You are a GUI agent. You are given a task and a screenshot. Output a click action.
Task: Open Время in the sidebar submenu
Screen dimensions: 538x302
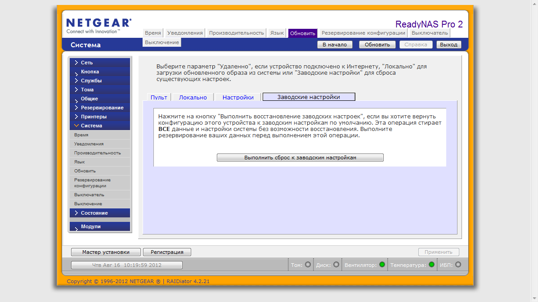tap(100, 135)
